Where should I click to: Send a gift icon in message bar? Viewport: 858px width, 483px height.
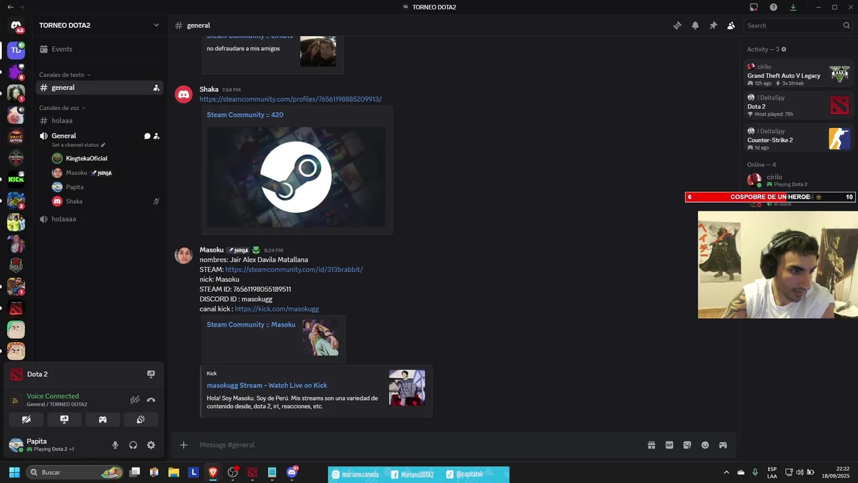pos(651,445)
